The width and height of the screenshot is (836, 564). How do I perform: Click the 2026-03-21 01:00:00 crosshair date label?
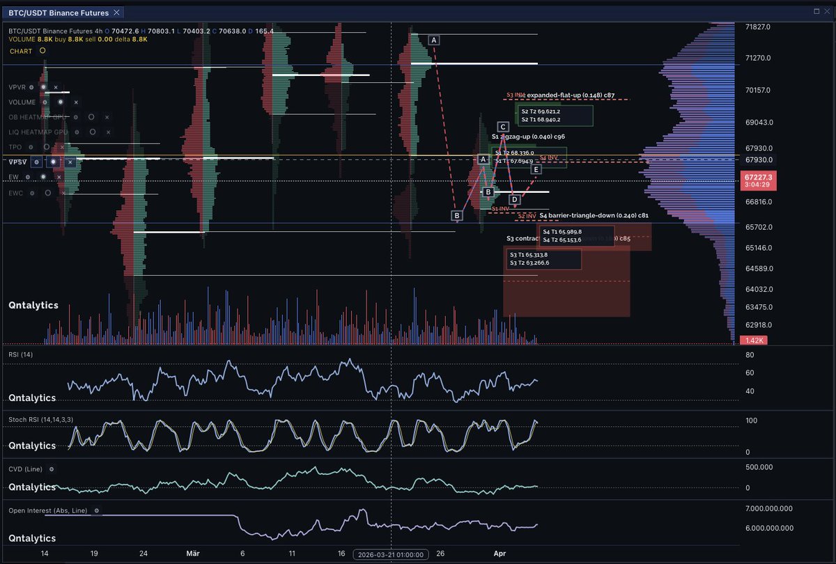click(x=389, y=554)
